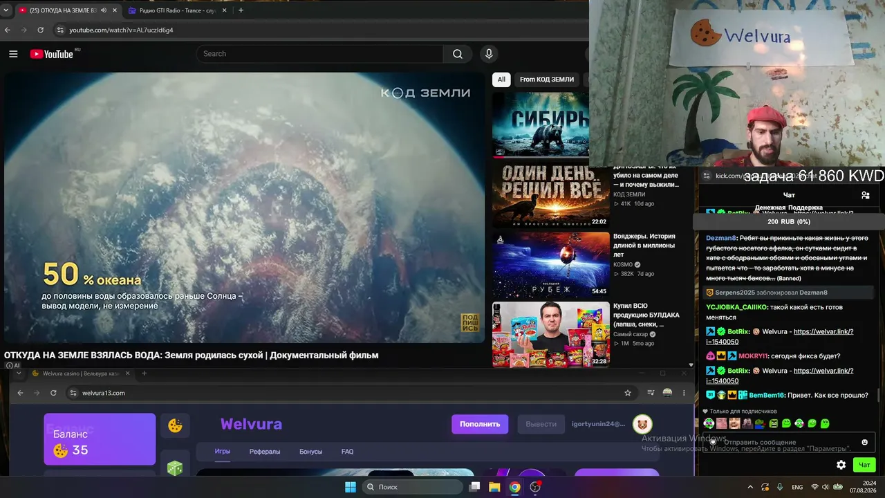This screenshot has height=498, width=885.
Task: Click the Вывести withdraw button
Action: coord(541,424)
